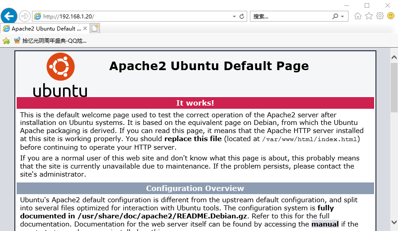Viewport: 398px width, 231px height.
Task: Open the search provider dropdown arrow
Action: [343, 17]
